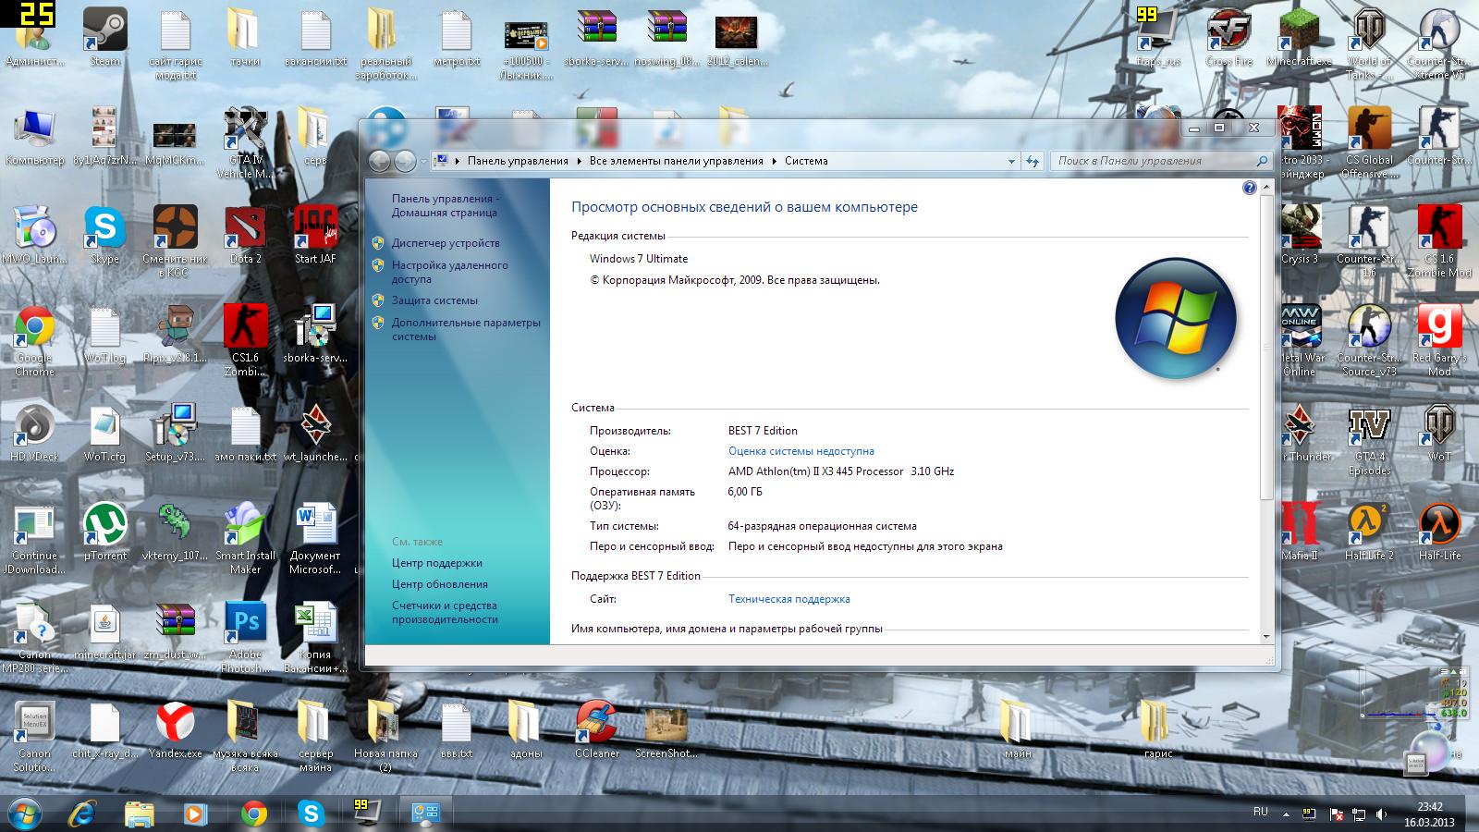Open Windows Explorer from taskbar
This screenshot has width=1479, height=832.
140,814
